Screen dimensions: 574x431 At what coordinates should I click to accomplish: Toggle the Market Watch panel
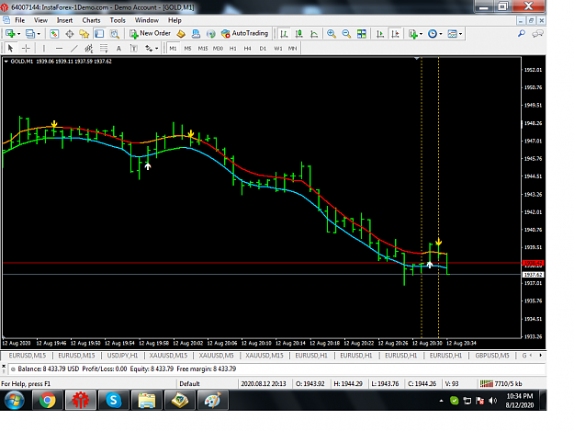(54, 34)
